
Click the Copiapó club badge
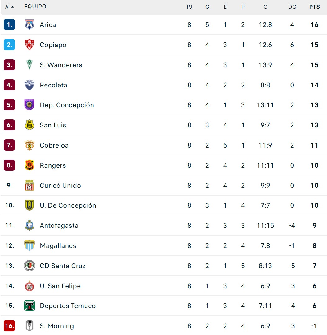point(29,45)
